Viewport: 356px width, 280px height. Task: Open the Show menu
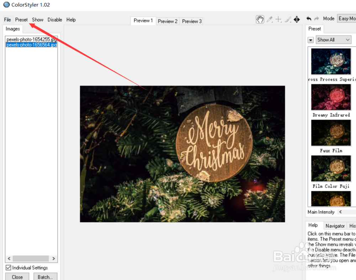pos(37,20)
